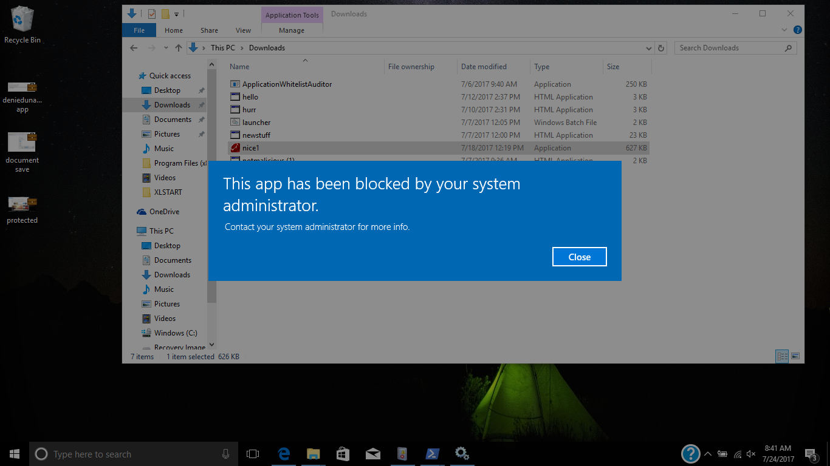Screen dimensions: 830x466
Task: Open the XLSTART folder in navigation pane
Action: tap(162, 192)
